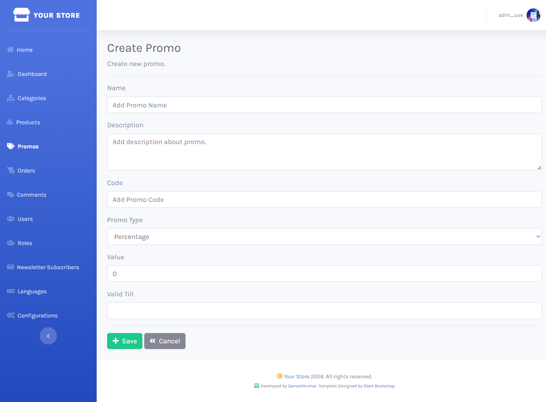Cancel promo creation

click(x=165, y=341)
